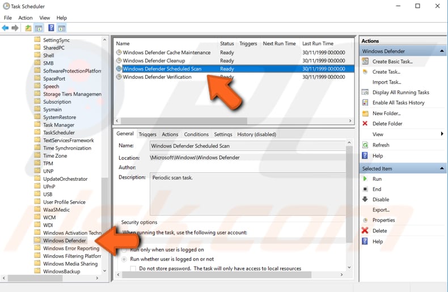Click the task list horizontal scrollbar thumb
This screenshot has height=292, width=448.
tap(183, 121)
